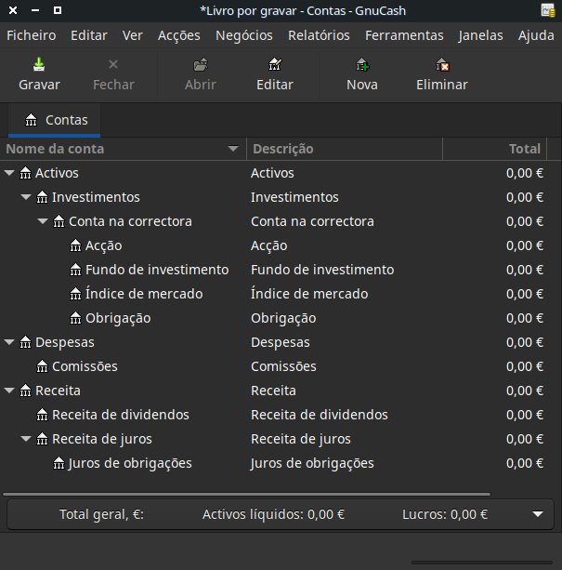Image resolution: width=562 pixels, height=570 pixels.
Task: Collapse the Investimentos sub-accounts
Action: (x=26, y=197)
